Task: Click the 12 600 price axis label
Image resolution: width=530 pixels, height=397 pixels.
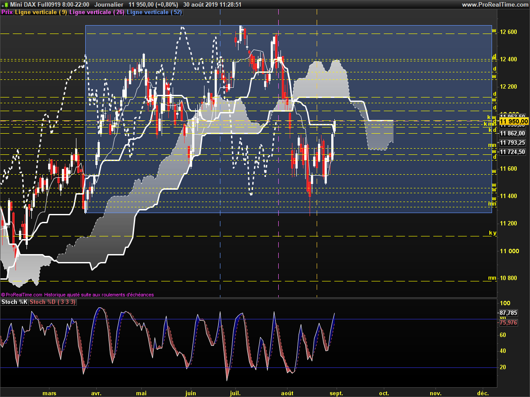Action: 508,32
